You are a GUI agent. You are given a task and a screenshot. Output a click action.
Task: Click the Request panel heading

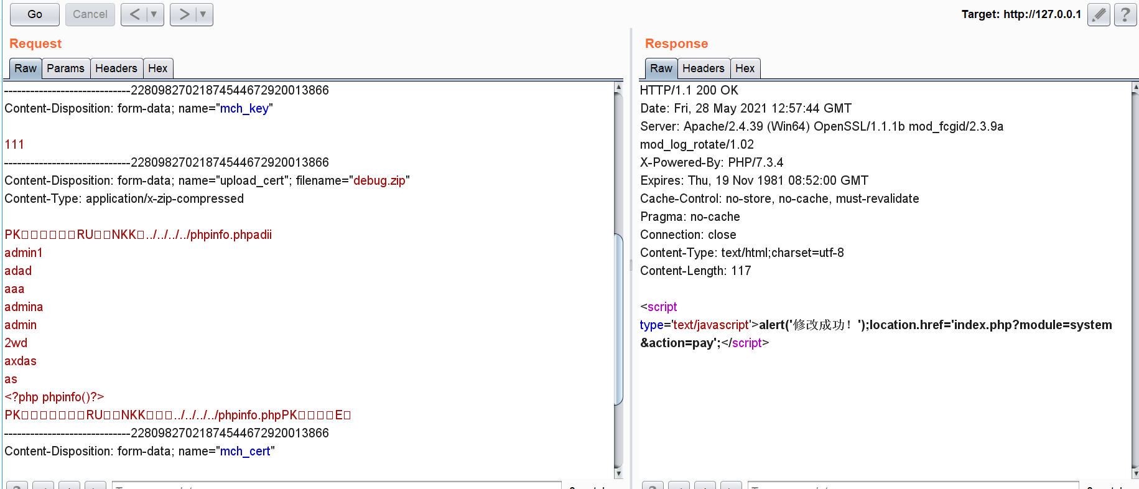pos(35,44)
